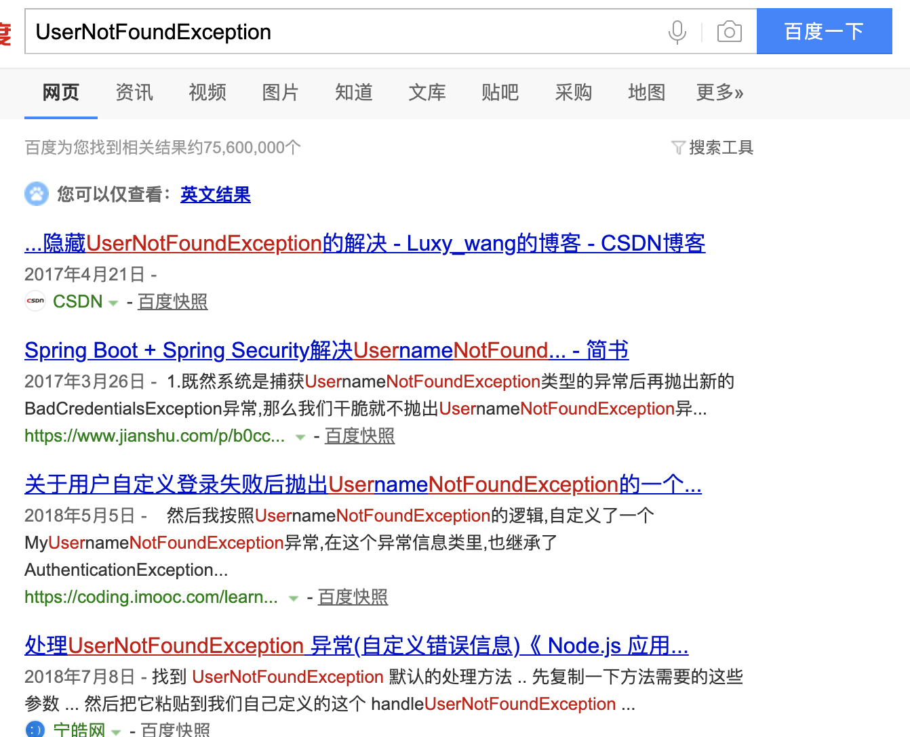Click the Baidu paw icon beside 英文结果
The height and width of the screenshot is (737, 910).
tap(37, 194)
